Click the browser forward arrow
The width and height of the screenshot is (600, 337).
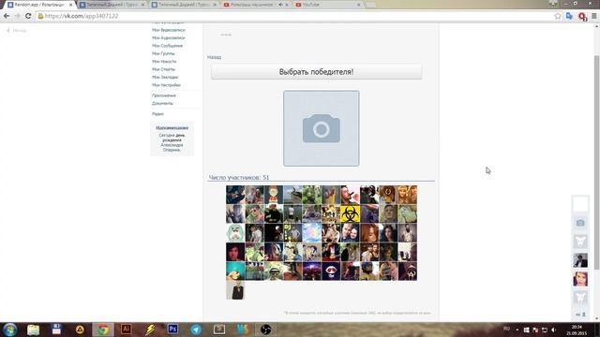[17, 16]
